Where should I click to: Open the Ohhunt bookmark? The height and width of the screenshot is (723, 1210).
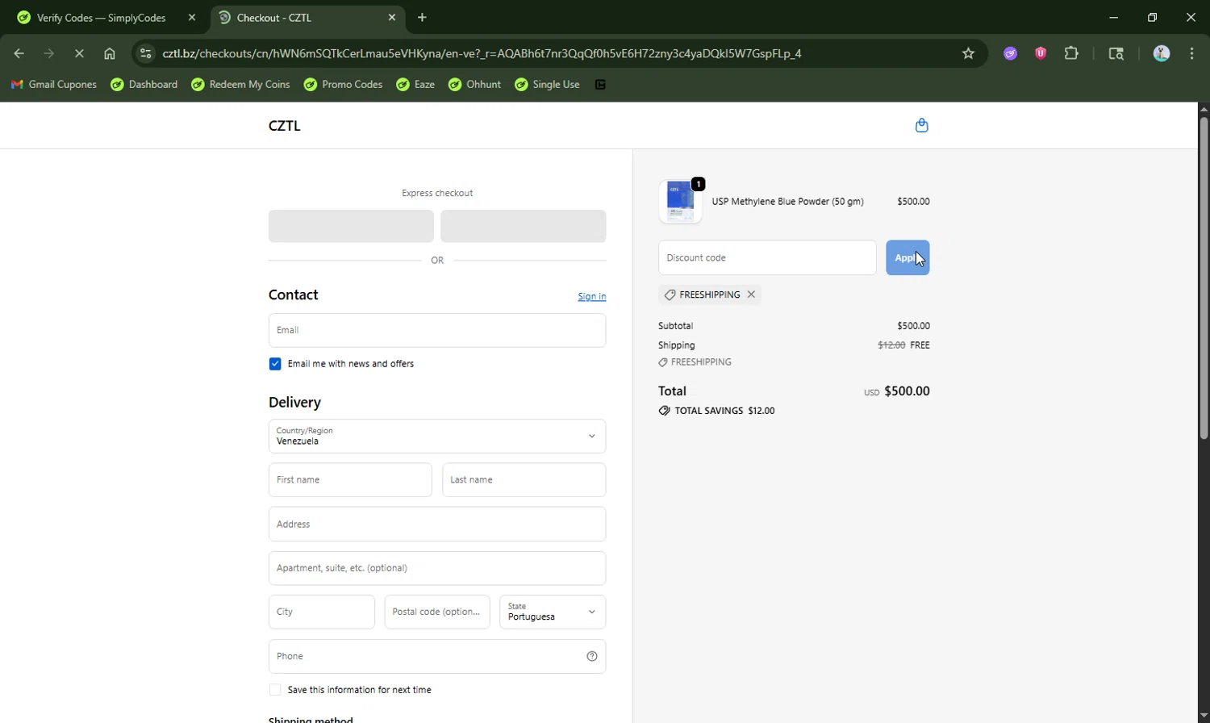(474, 85)
